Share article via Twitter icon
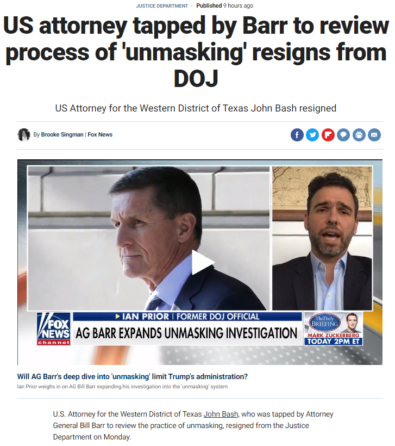 [x=312, y=135]
